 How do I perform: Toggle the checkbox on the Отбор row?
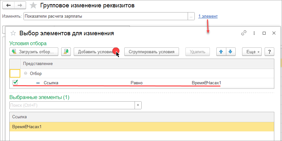pos(15,73)
